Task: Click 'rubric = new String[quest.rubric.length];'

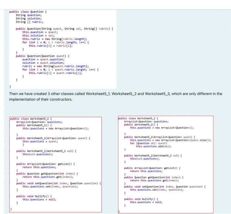Action: (x=55, y=66)
